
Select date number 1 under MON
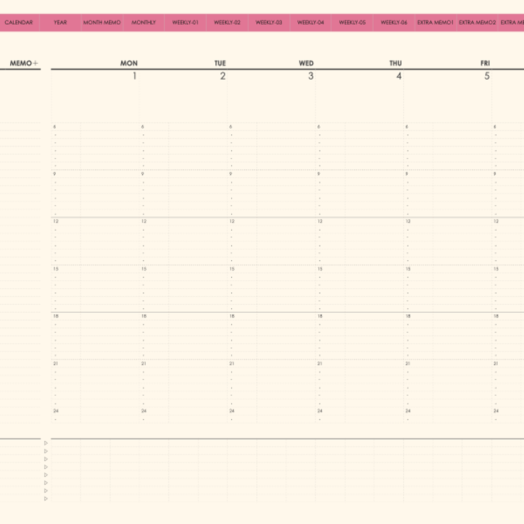click(134, 76)
